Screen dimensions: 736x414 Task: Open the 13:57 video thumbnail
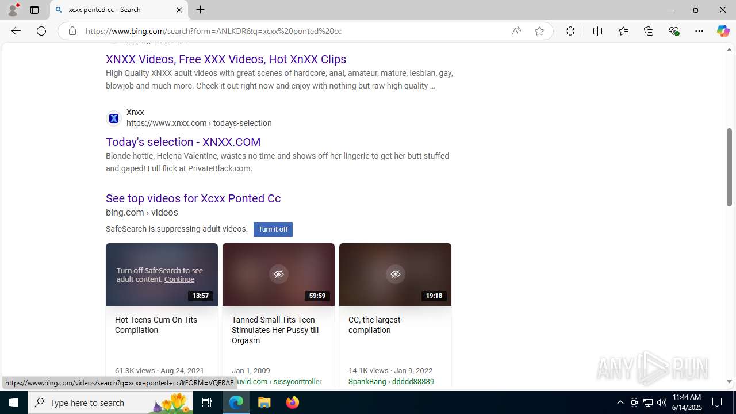[162, 274]
